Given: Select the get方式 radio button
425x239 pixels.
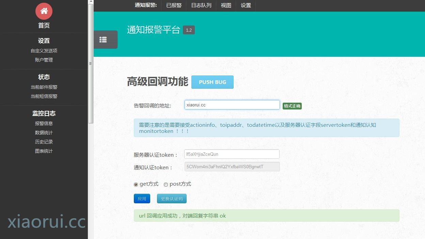Looking at the screenshot, I should click(x=136, y=185).
